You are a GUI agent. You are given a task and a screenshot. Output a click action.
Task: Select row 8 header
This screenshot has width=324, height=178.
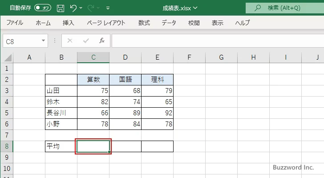coord(7,146)
